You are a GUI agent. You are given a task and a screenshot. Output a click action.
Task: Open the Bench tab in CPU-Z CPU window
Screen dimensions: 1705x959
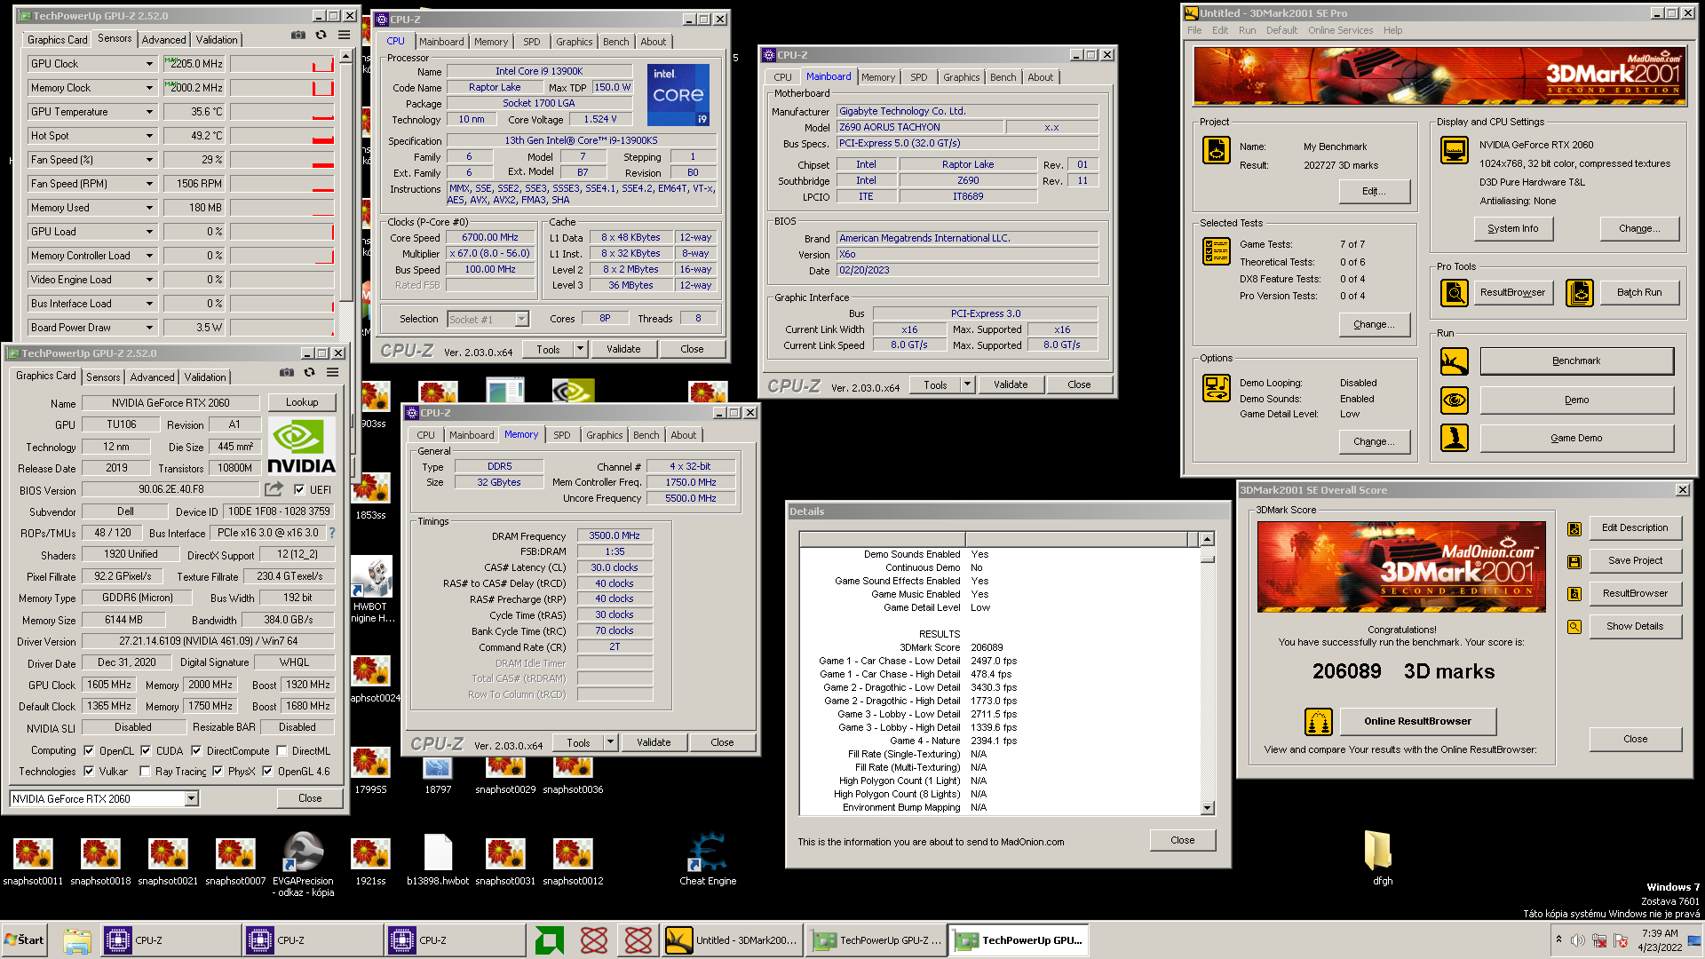tap(615, 42)
